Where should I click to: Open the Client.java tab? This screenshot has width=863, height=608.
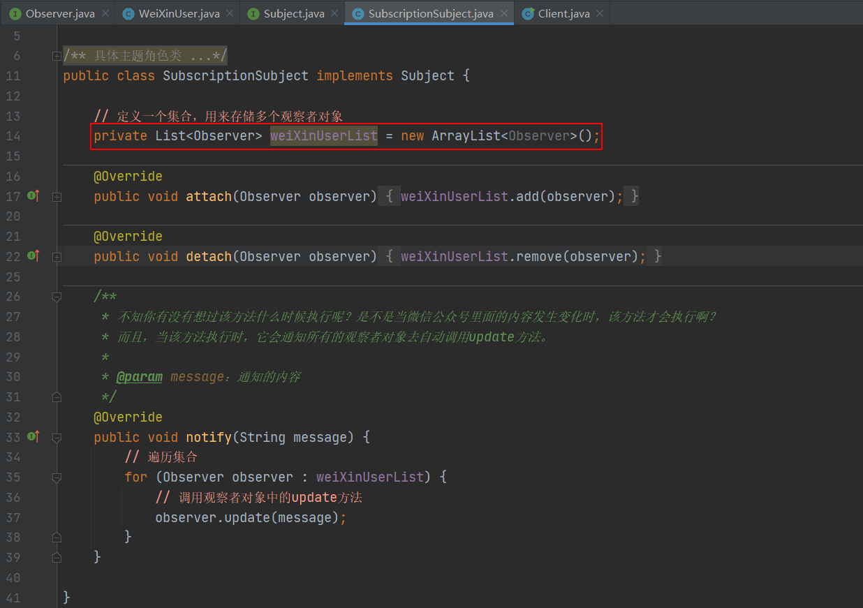[x=562, y=13]
